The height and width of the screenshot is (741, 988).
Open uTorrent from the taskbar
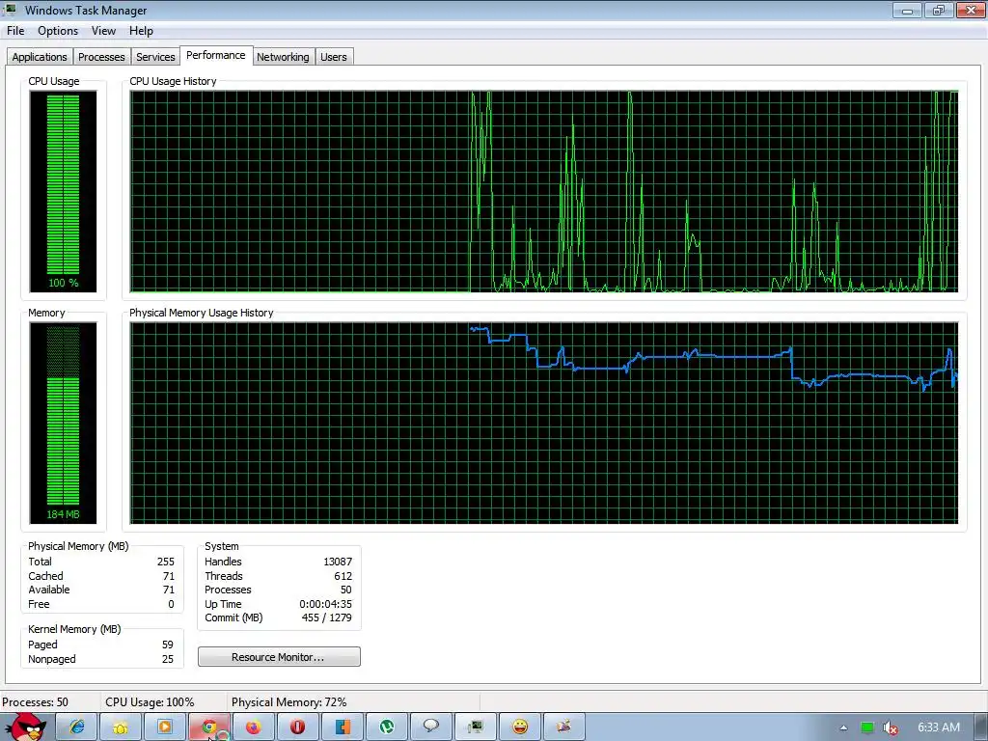click(x=387, y=727)
